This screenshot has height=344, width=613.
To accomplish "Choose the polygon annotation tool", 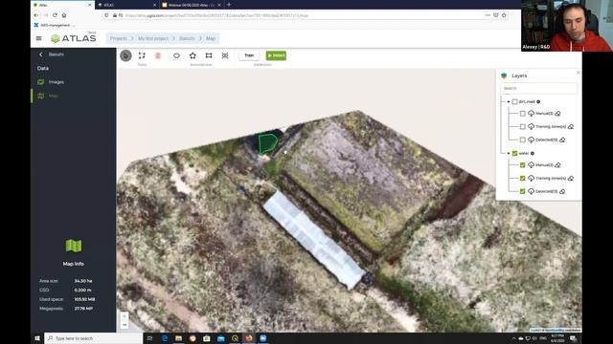I will click(193, 55).
